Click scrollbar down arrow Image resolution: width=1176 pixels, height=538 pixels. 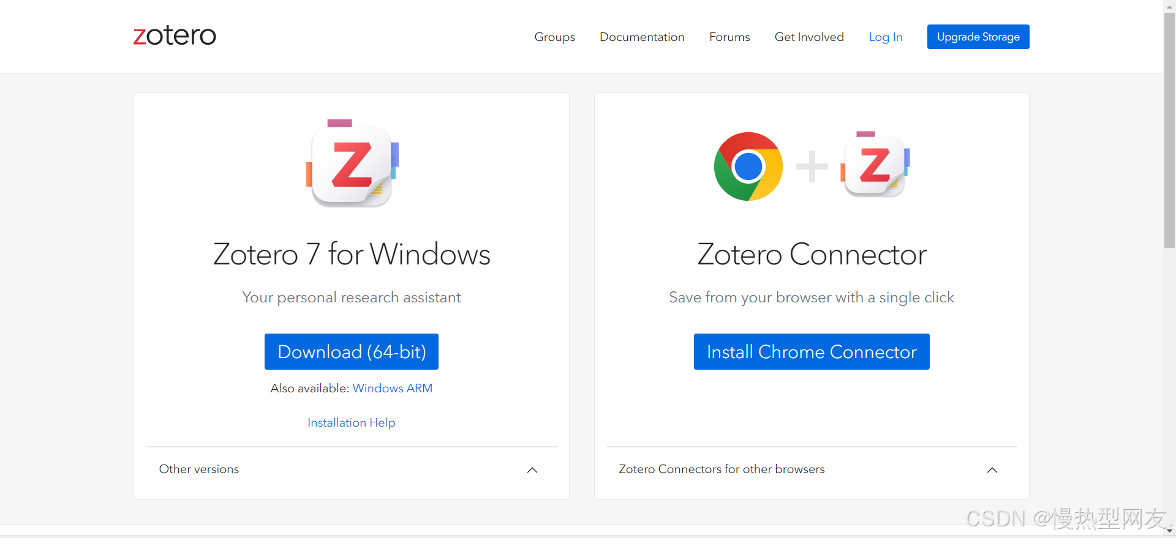point(1170,531)
